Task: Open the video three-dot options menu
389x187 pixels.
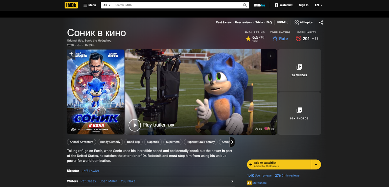Action: pos(271,55)
